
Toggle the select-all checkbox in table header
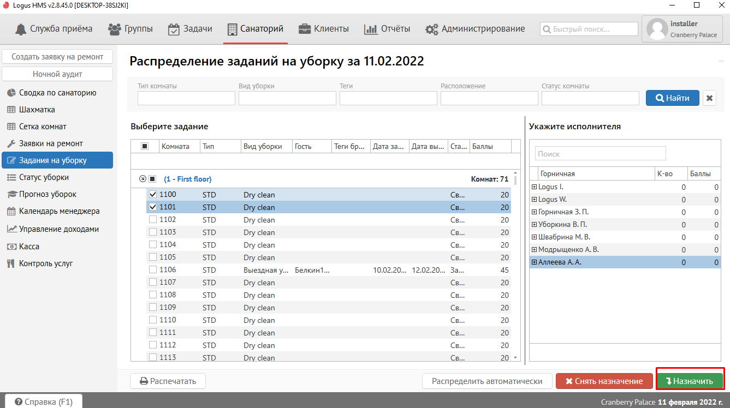pos(145,146)
